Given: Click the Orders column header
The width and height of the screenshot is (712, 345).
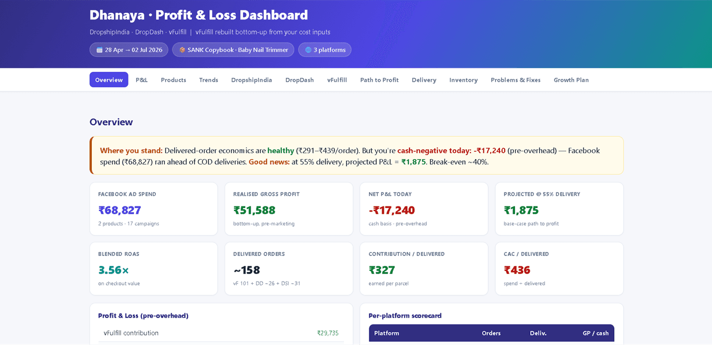Looking at the screenshot, I should (x=491, y=333).
